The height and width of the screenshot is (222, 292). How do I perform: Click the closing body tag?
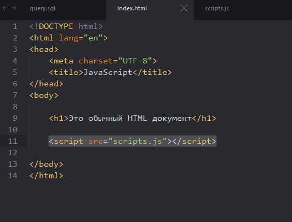47,165
